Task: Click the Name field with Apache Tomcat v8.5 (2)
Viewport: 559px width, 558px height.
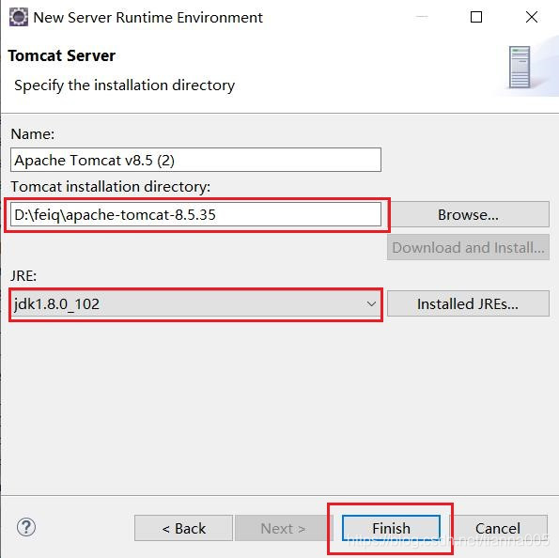Action: click(x=195, y=160)
